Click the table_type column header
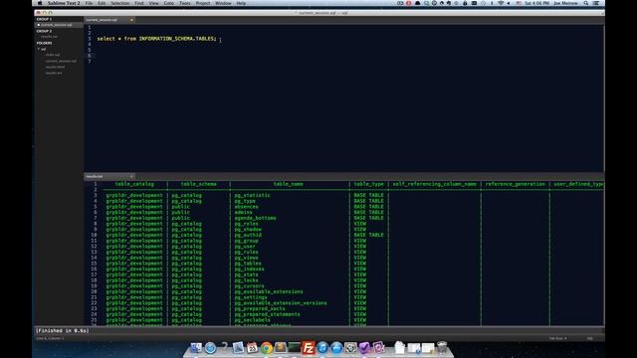 click(x=368, y=184)
